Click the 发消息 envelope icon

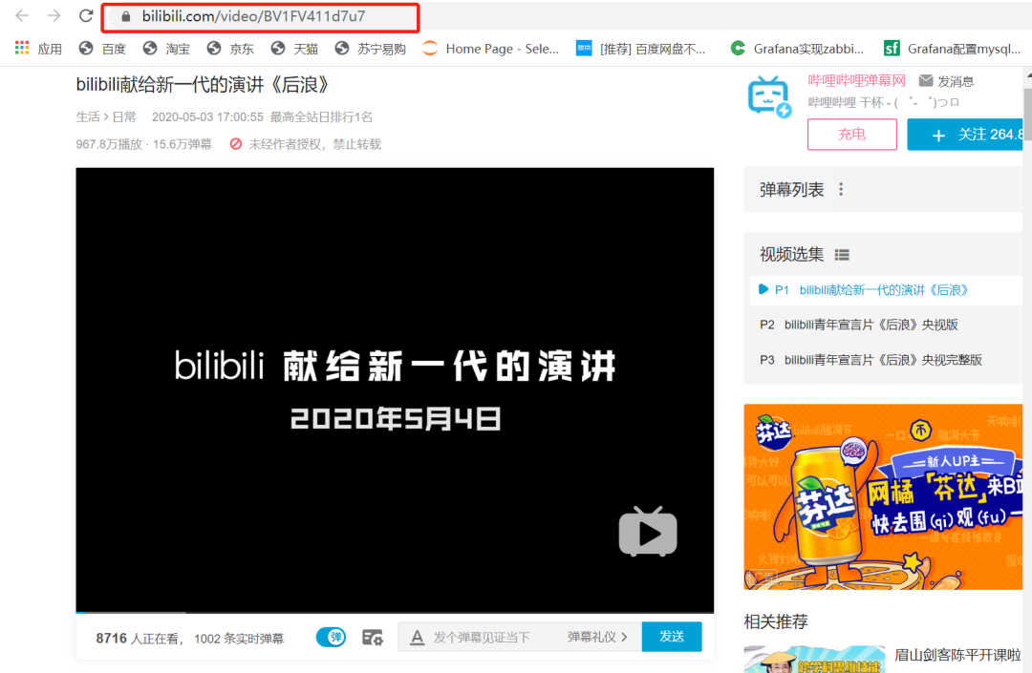click(925, 81)
